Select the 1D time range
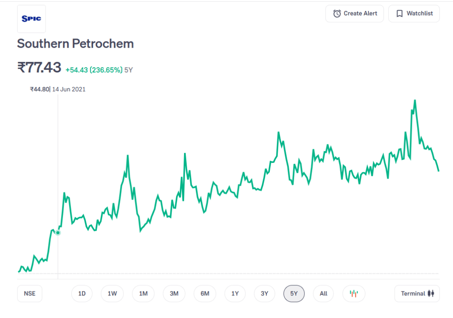 pos(82,293)
